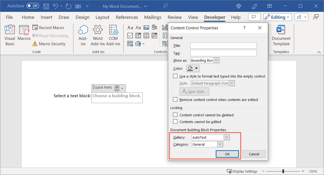Open the Category dropdown showing General
Screen dimensions: 324x175
coord(220,144)
